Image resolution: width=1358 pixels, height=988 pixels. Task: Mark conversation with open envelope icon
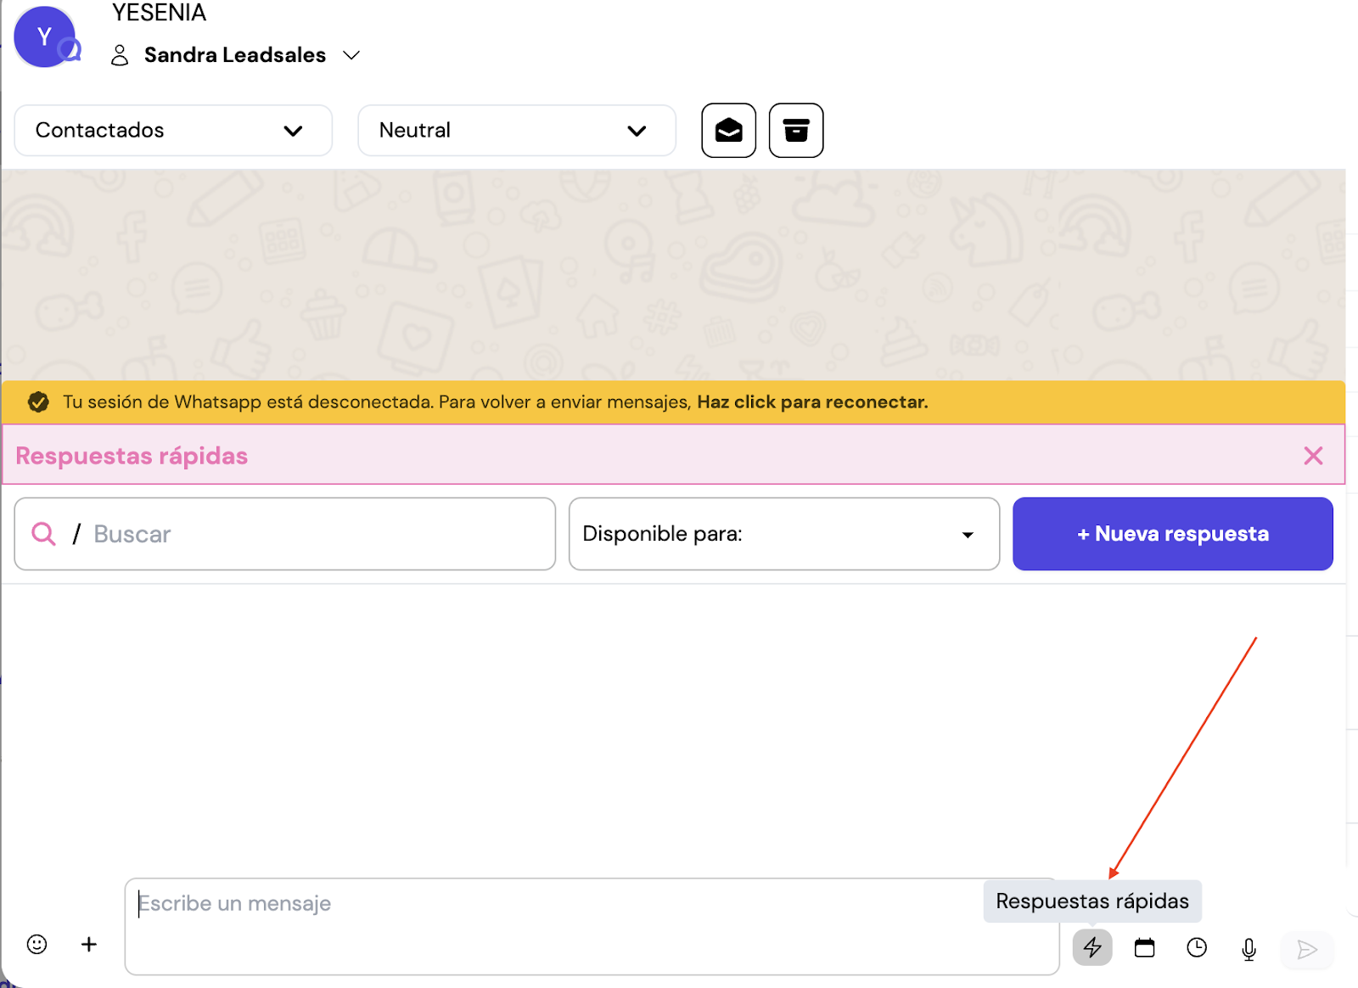coord(728,131)
